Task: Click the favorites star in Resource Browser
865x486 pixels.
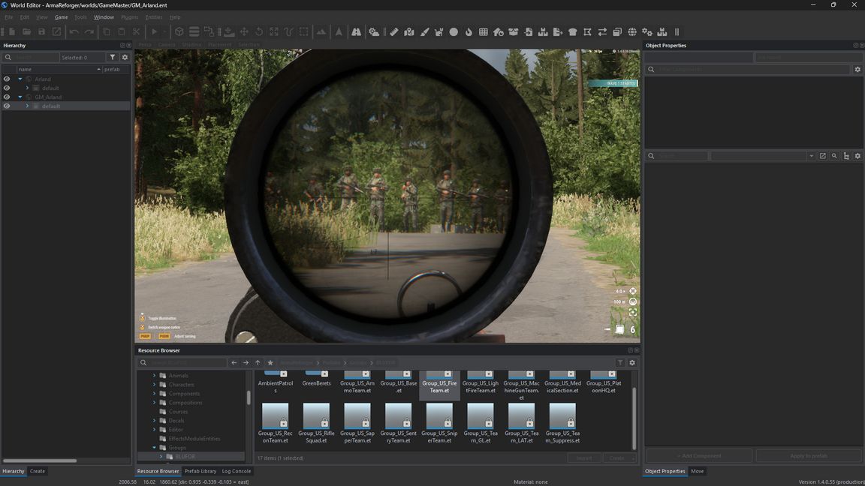Action: point(270,363)
